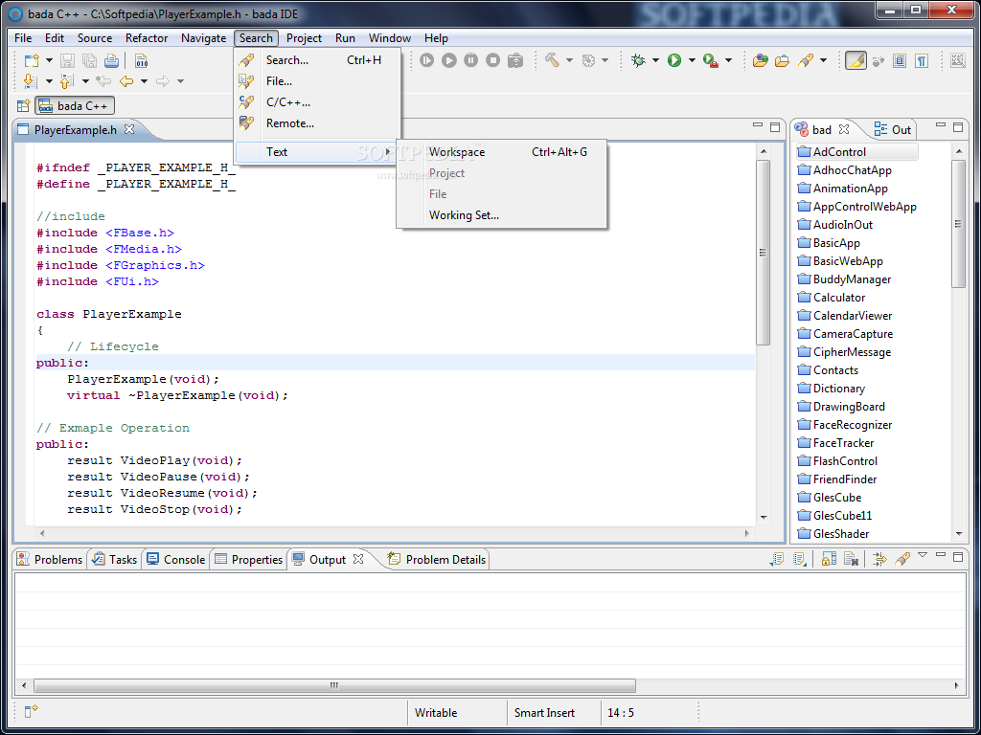Maximize the Output panel
981x735 pixels.
click(958, 556)
